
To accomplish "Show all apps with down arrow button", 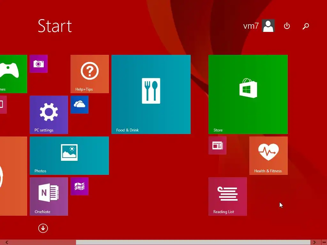I will [43, 228].
